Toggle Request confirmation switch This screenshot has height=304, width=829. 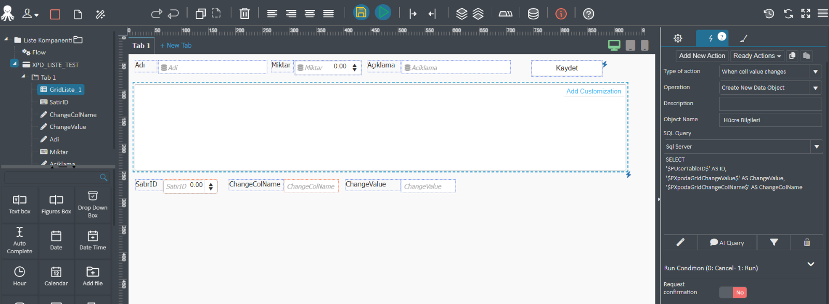tap(733, 293)
